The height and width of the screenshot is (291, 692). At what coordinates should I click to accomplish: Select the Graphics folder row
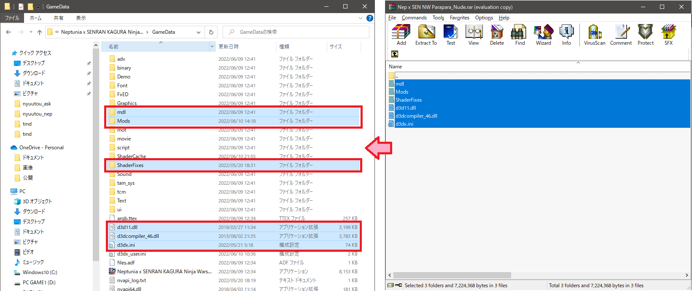233,103
